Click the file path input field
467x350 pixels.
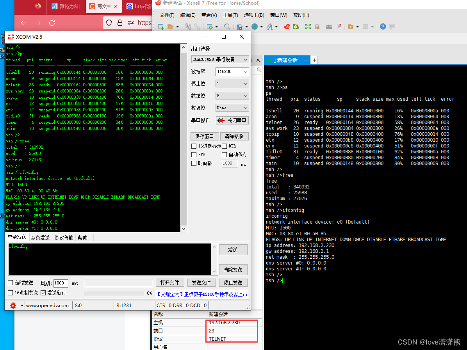click(x=119, y=283)
